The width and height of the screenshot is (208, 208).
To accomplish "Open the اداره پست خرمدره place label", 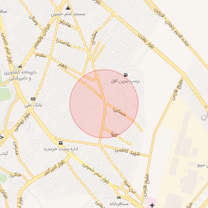I will 61,149.
